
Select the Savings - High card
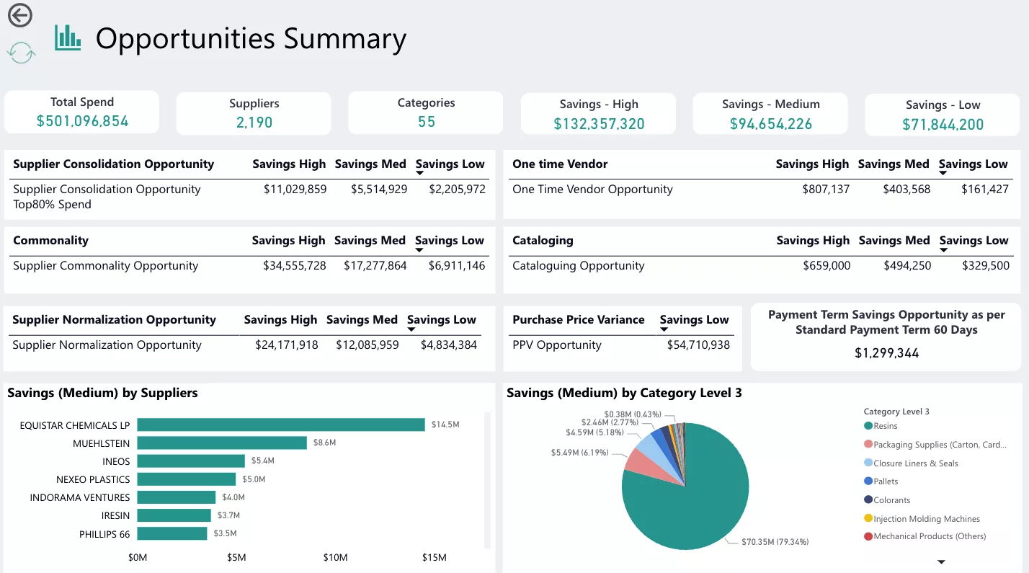[598, 113]
